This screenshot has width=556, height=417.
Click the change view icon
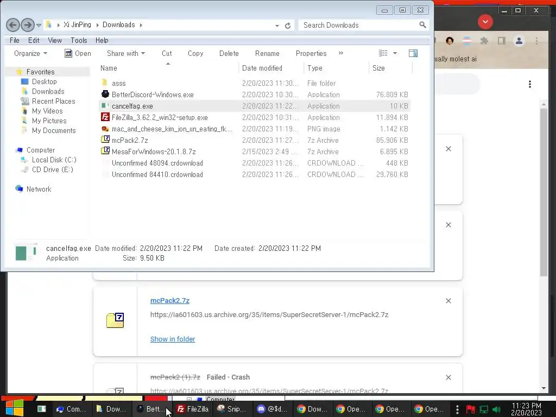pos(383,53)
